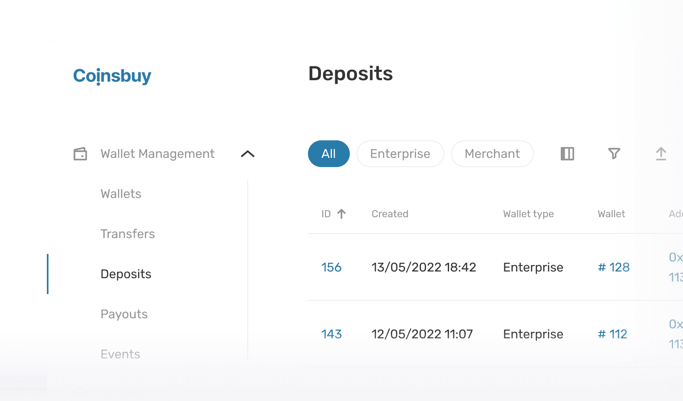Open the Wallets section
Screen dimensions: 683x401
(x=121, y=193)
